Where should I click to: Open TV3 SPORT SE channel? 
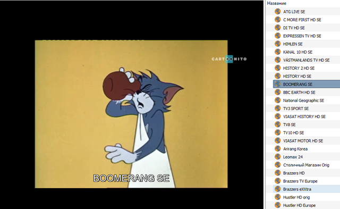[296, 108]
